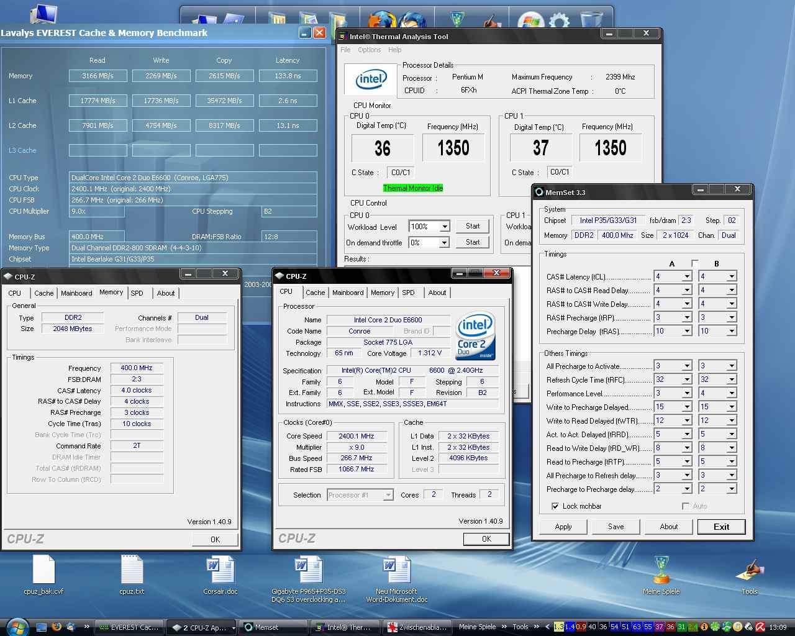The height and width of the screenshot is (636, 795).
Task: Open CPU 0 Workload Level dropdown
Action: [x=444, y=227]
